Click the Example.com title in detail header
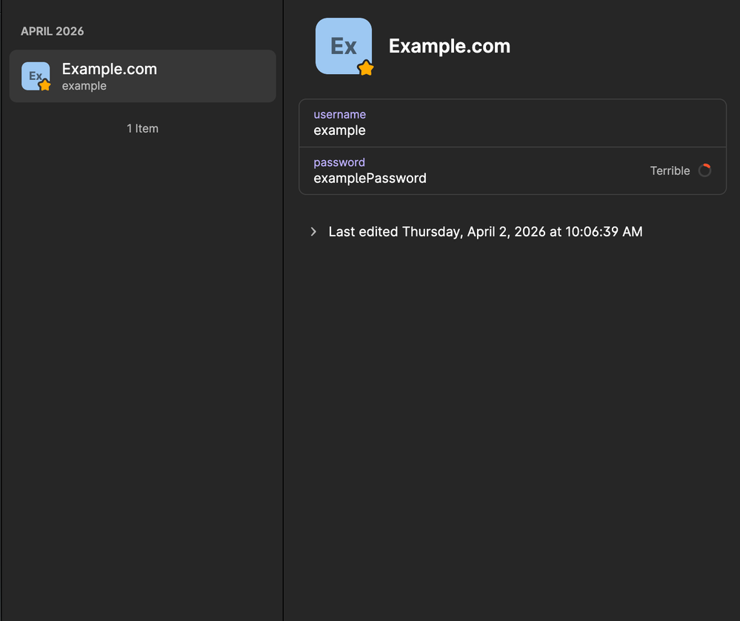The image size is (740, 621). 449,46
